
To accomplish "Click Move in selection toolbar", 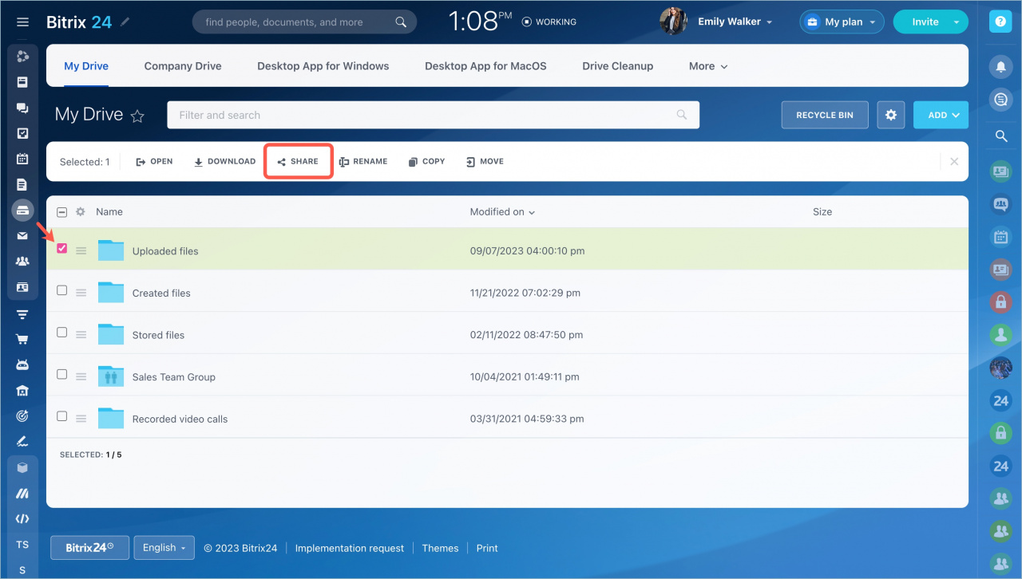I will click(x=485, y=161).
